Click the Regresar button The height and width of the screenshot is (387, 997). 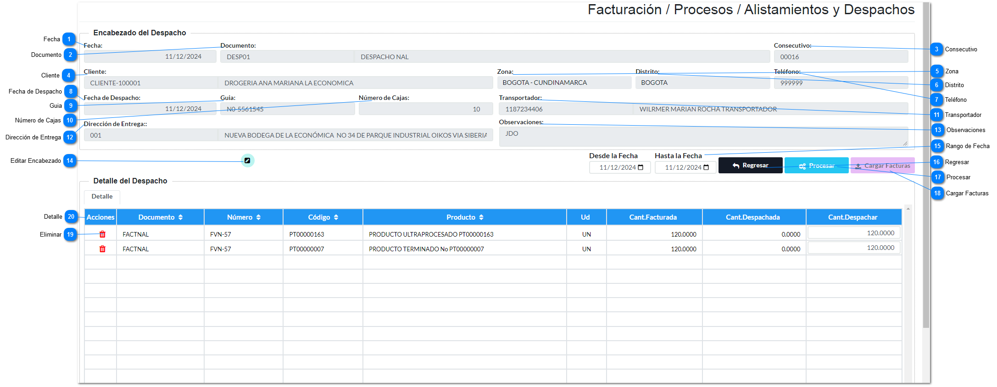tap(750, 166)
